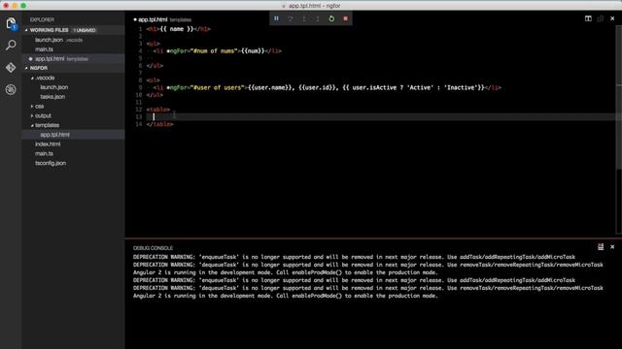Close the app.tpl.html editor
This screenshot has width=622, height=349.
[x=612, y=18]
